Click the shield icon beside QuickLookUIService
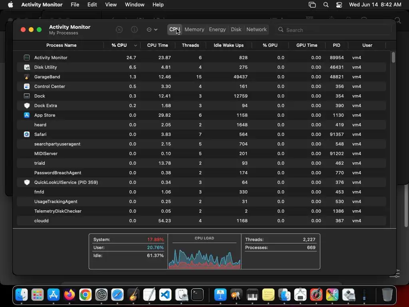409x307 pixels. click(x=27, y=182)
